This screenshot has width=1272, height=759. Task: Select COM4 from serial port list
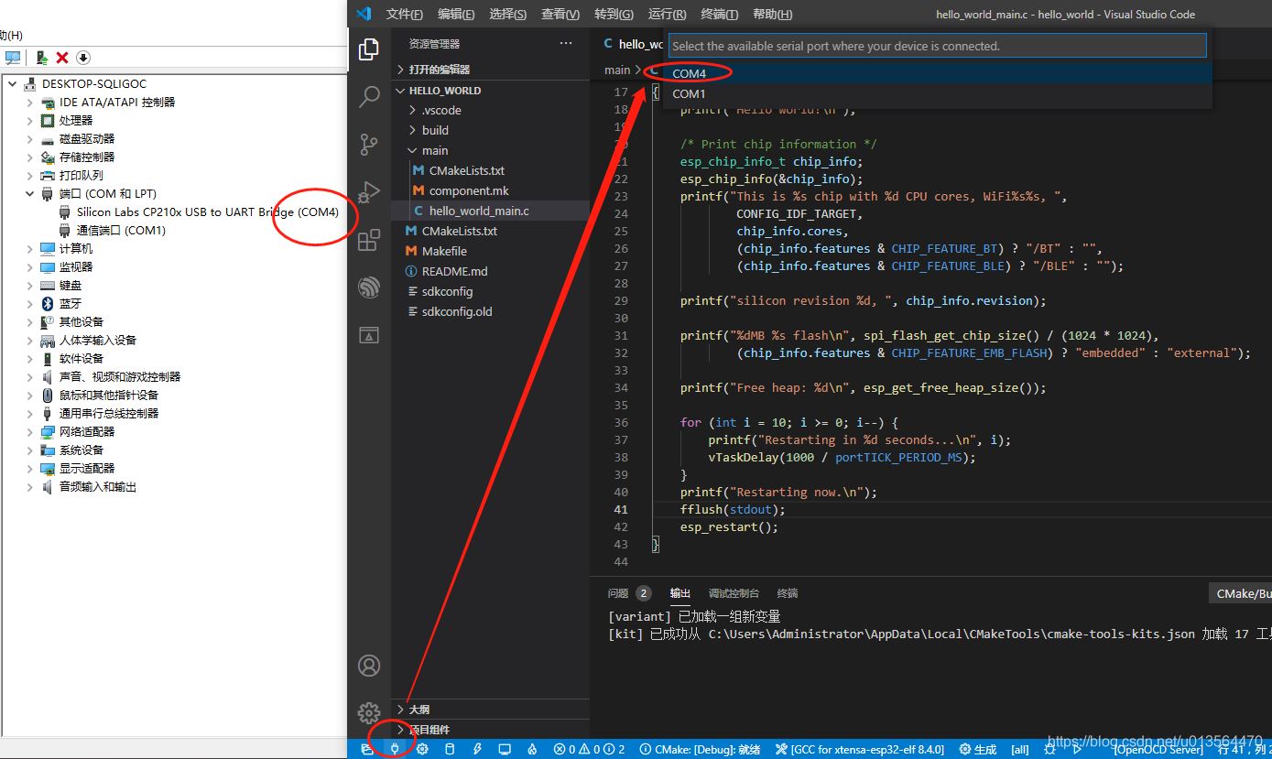[x=690, y=73]
